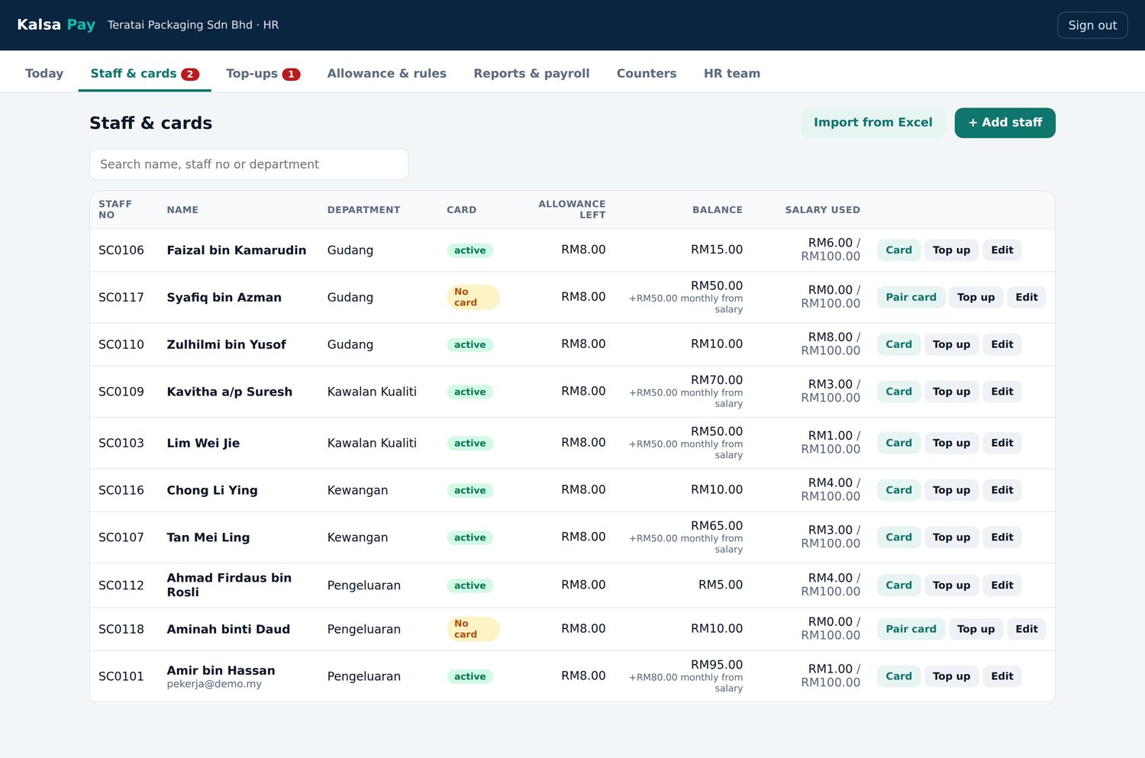Open Card for Zulhilmi bin Yusof

pos(898,345)
